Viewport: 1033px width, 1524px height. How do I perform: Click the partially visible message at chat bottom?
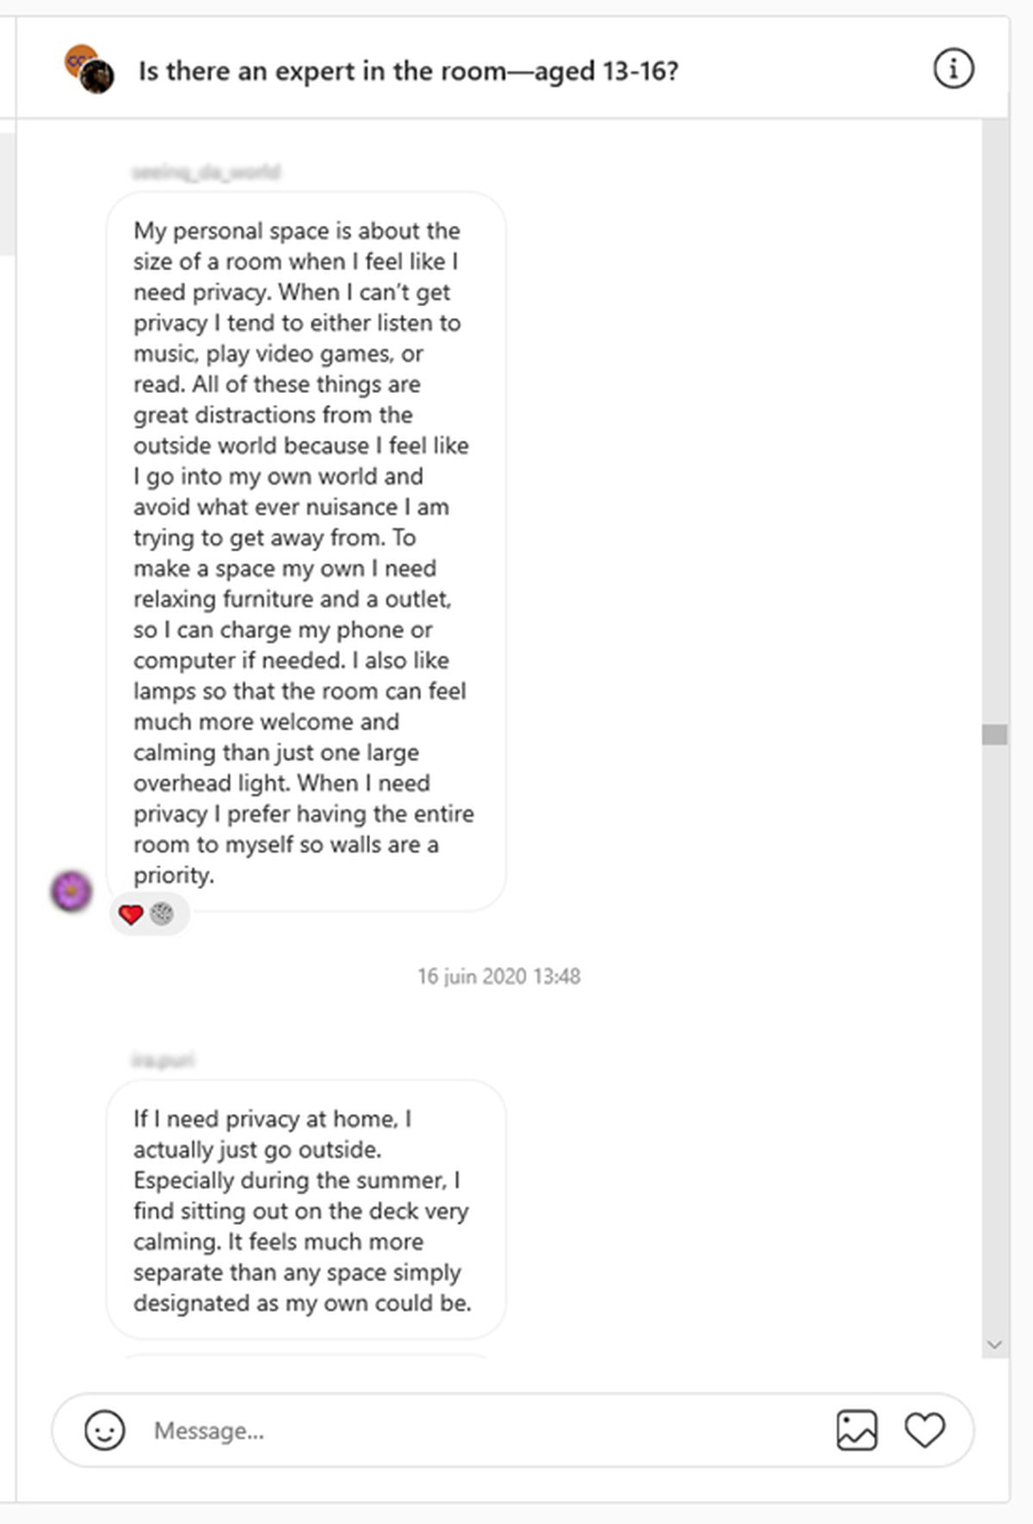coord(306,1356)
